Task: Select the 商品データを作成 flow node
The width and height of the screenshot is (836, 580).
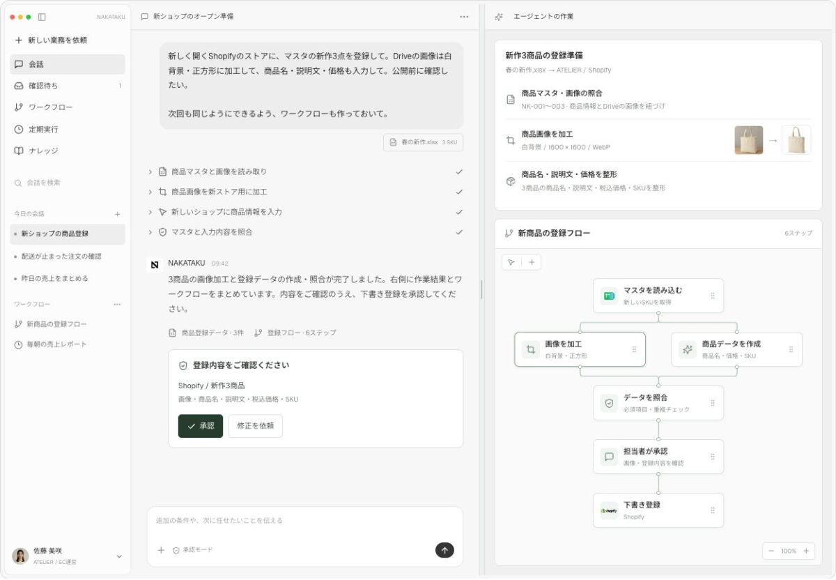Action: (736, 349)
